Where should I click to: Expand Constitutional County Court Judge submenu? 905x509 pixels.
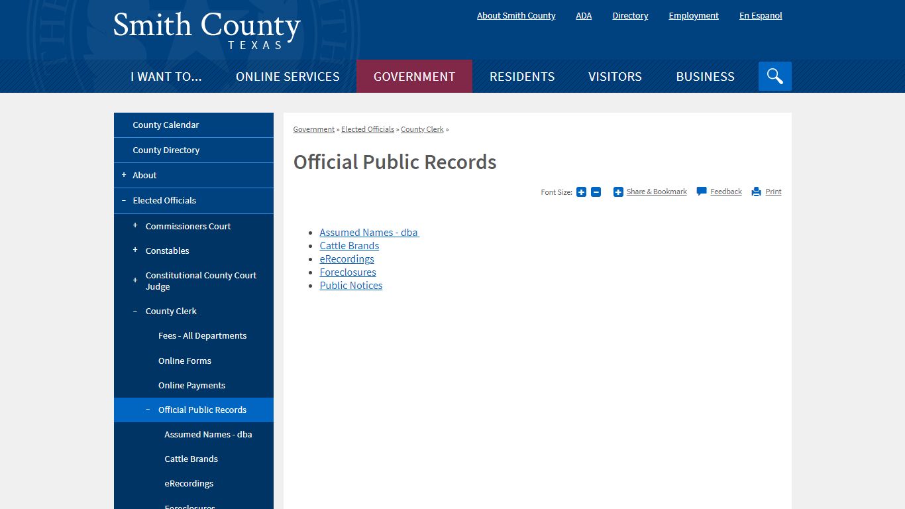pyautogui.click(x=135, y=280)
